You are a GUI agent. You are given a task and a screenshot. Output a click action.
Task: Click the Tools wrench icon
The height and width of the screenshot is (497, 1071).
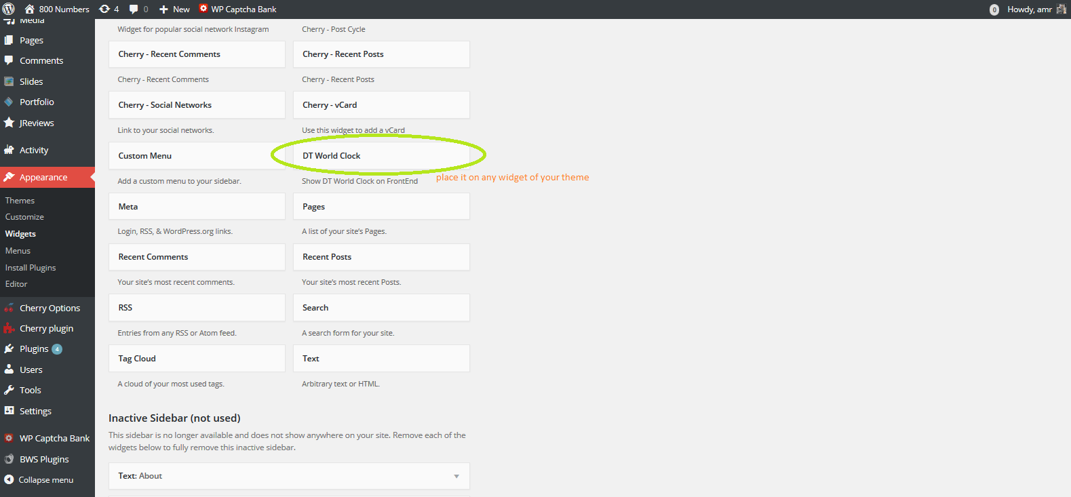coord(9,390)
